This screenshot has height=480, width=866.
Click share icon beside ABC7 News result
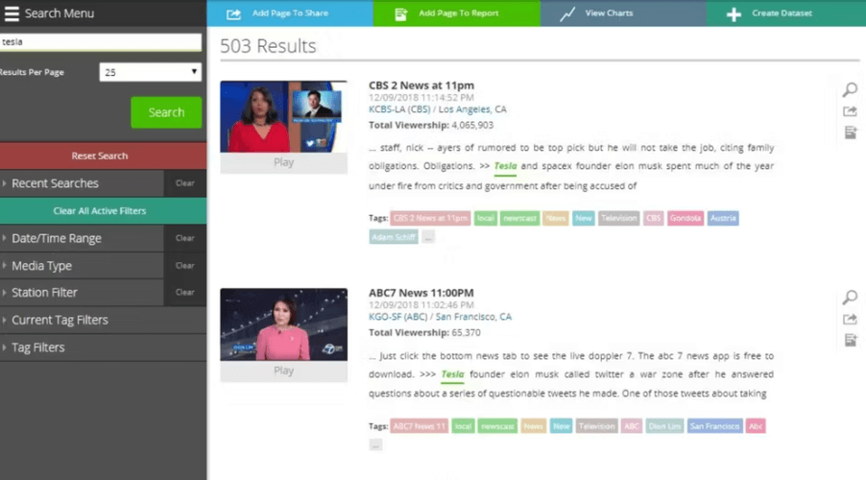point(850,319)
